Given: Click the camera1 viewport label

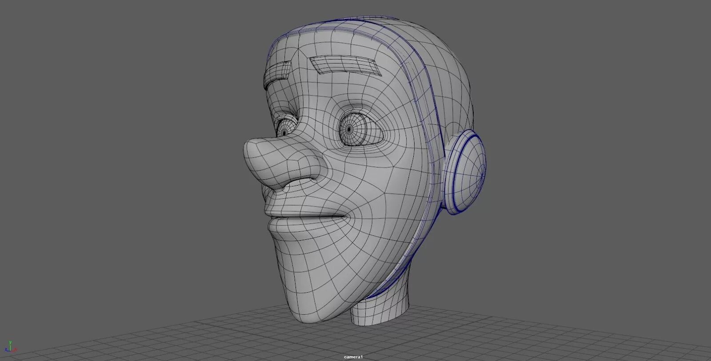Looking at the screenshot, I should pyautogui.click(x=354, y=357).
